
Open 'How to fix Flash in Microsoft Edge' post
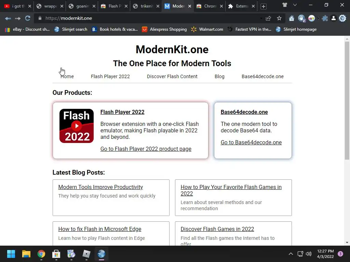(100, 229)
